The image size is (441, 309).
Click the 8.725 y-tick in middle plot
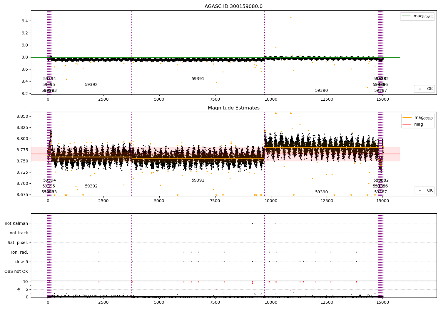(x=22, y=172)
